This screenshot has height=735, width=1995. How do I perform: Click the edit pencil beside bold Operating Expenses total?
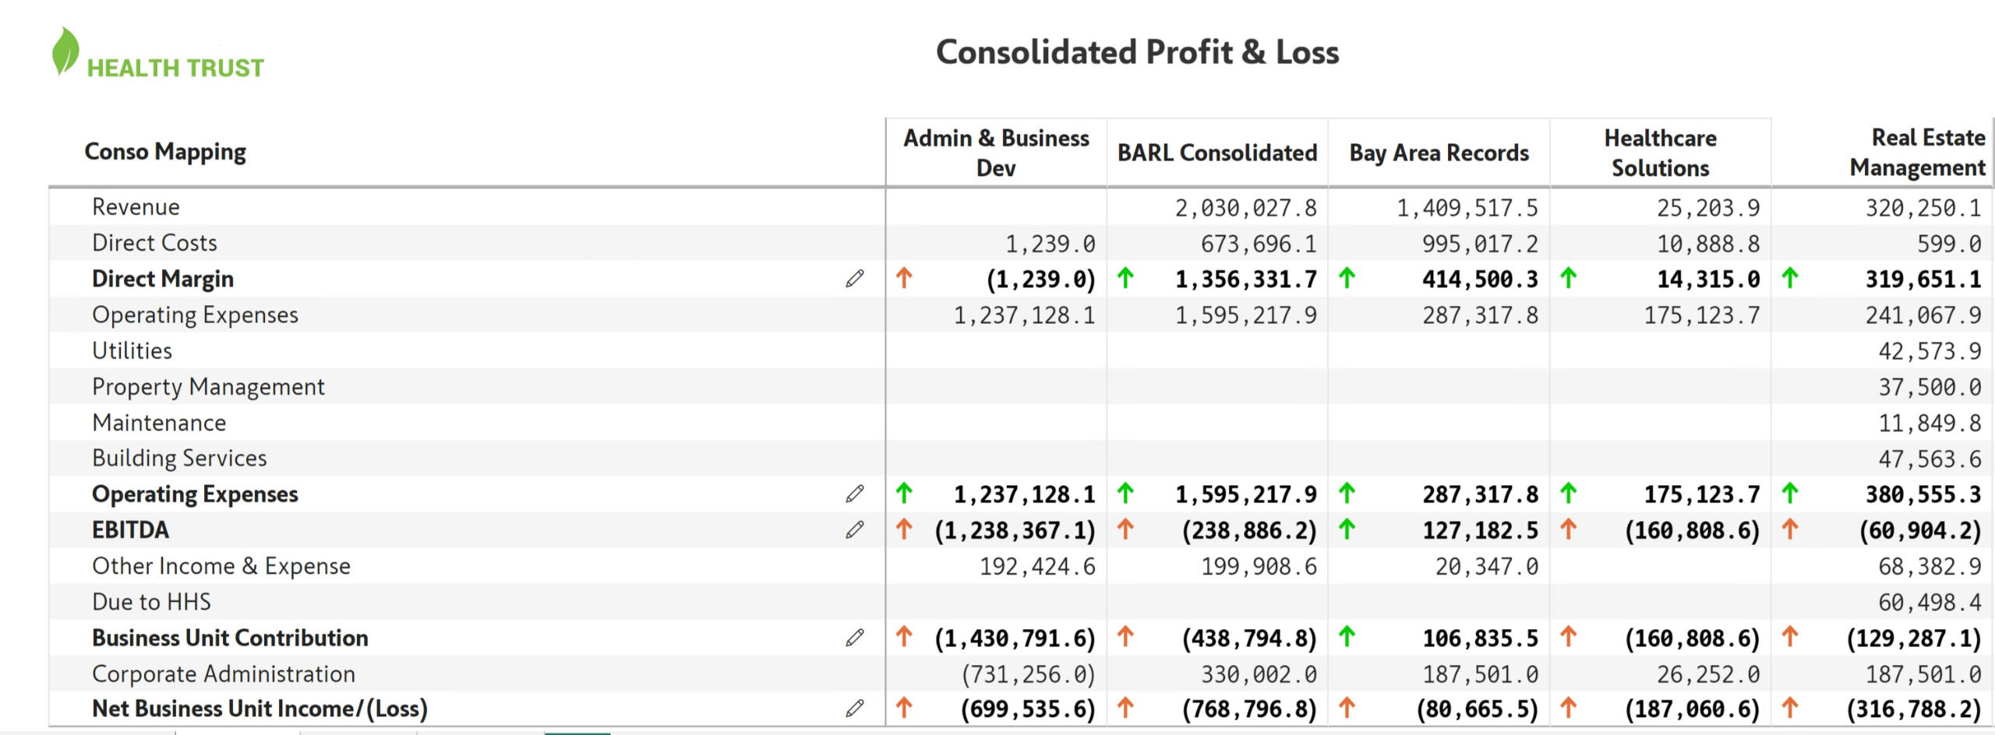click(855, 494)
